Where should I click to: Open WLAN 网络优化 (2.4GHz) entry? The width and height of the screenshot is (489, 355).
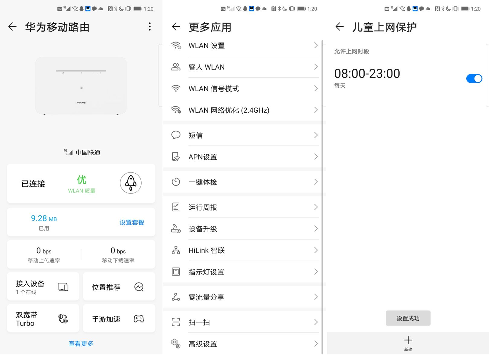tap(244, 110)
